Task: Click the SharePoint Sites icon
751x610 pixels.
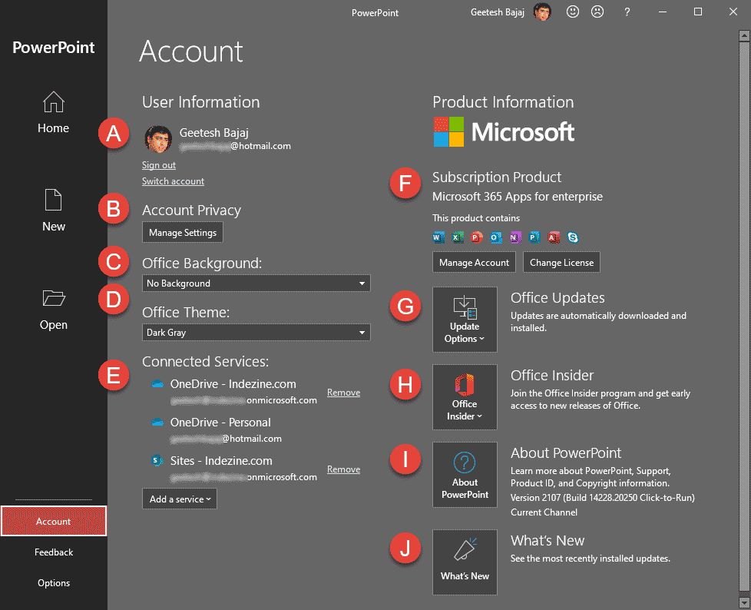Action: pyautogui.click(x=157, y=460)
